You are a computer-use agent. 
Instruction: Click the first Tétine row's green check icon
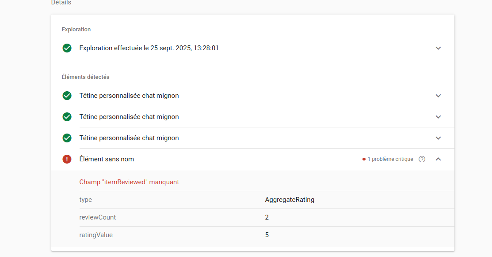pyautogui.click(x=67, y=96)
